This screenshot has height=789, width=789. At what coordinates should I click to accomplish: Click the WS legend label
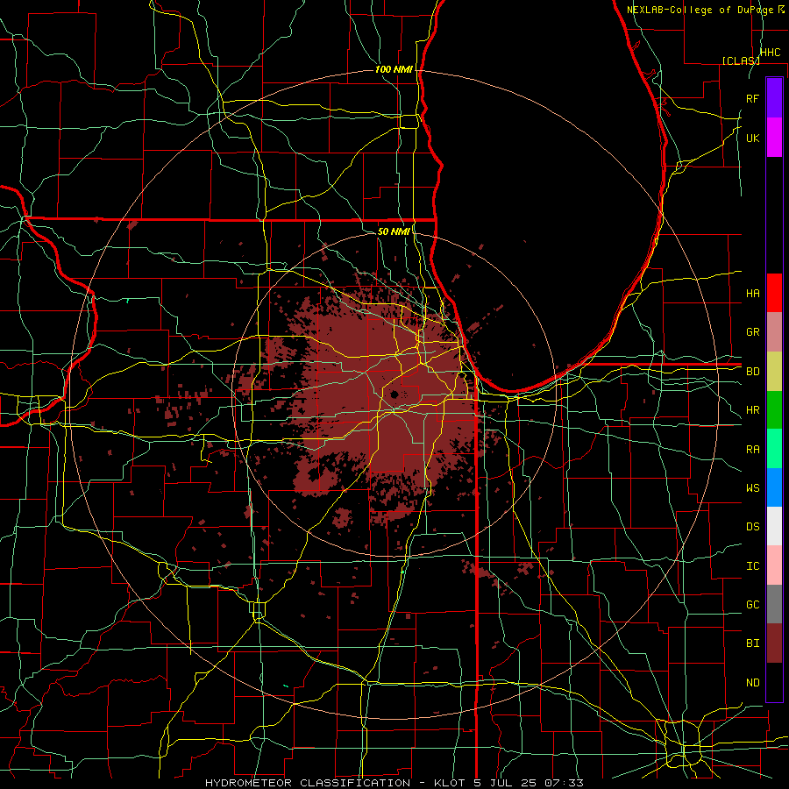tap(753, 488)
